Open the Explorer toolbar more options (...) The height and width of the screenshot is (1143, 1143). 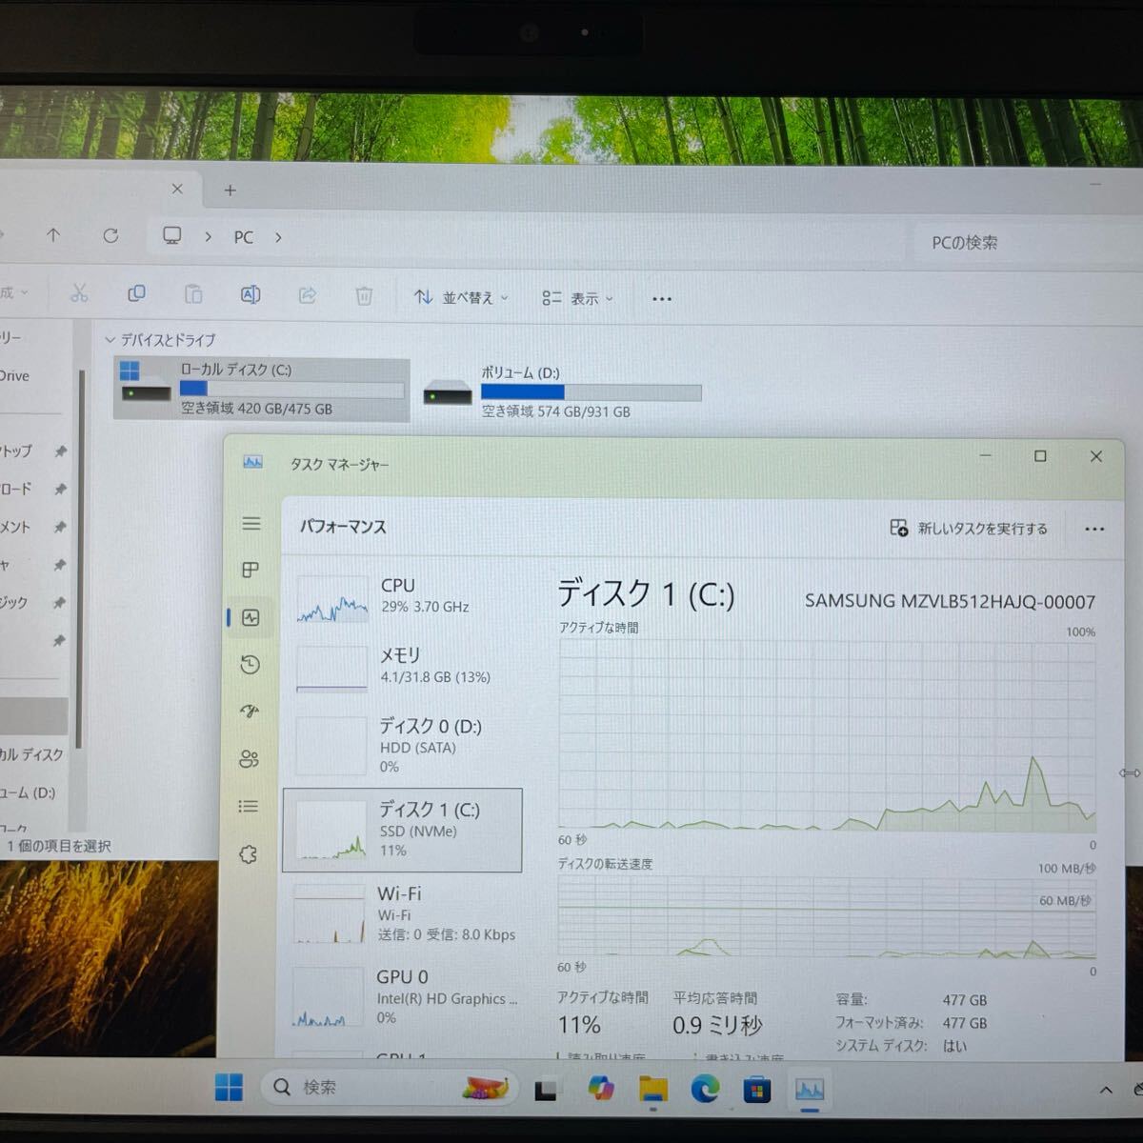[662, 299]
